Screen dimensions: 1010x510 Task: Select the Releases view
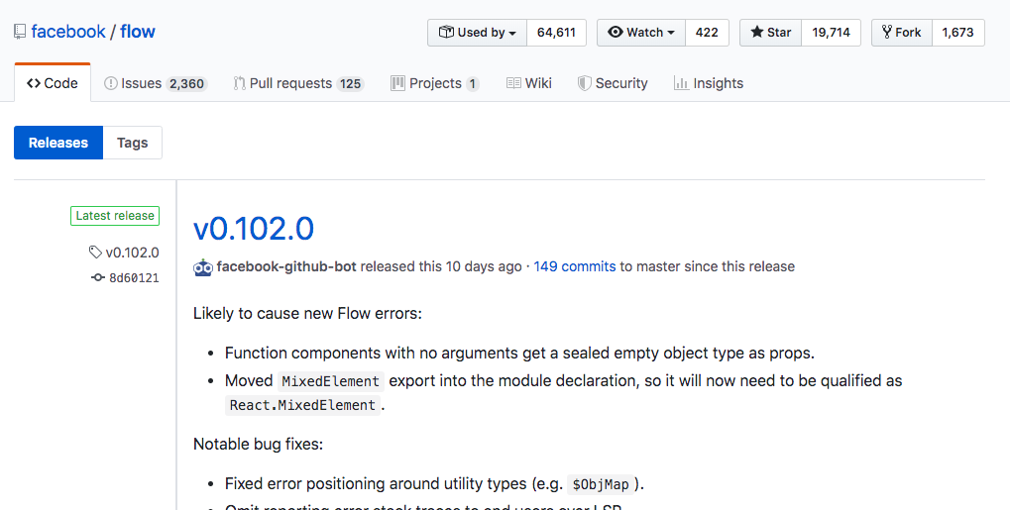[x=58, y=143]
